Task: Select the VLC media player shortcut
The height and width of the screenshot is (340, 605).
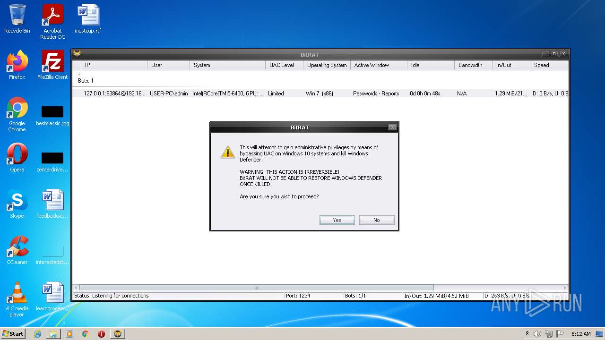Action: point(17,299)
